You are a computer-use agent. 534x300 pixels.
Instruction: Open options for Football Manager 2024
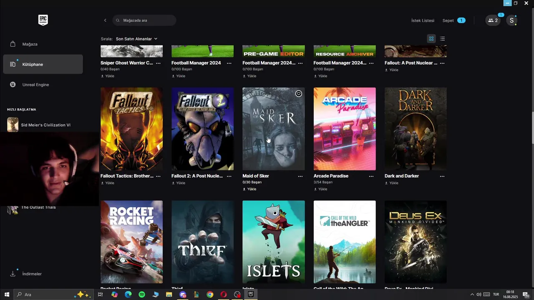[229, 63]
